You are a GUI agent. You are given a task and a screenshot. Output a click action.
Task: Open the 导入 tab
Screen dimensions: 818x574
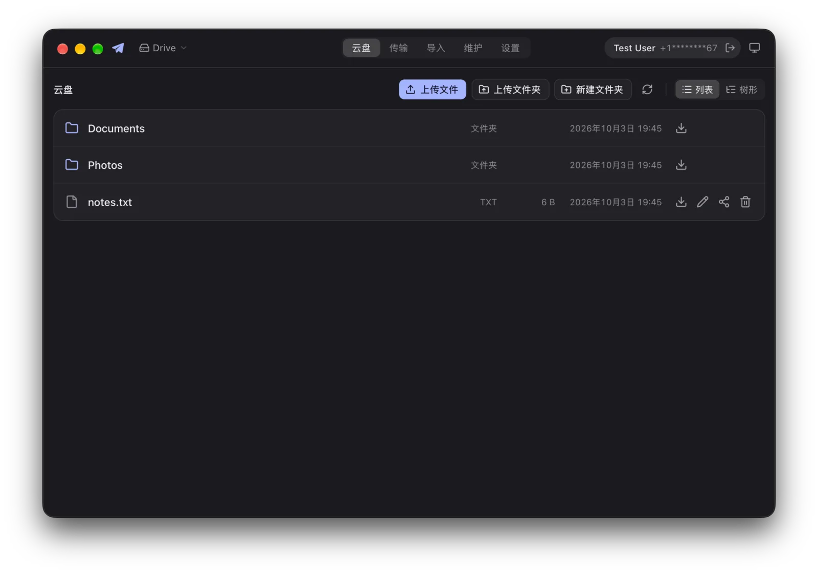[x=436, y=48]
